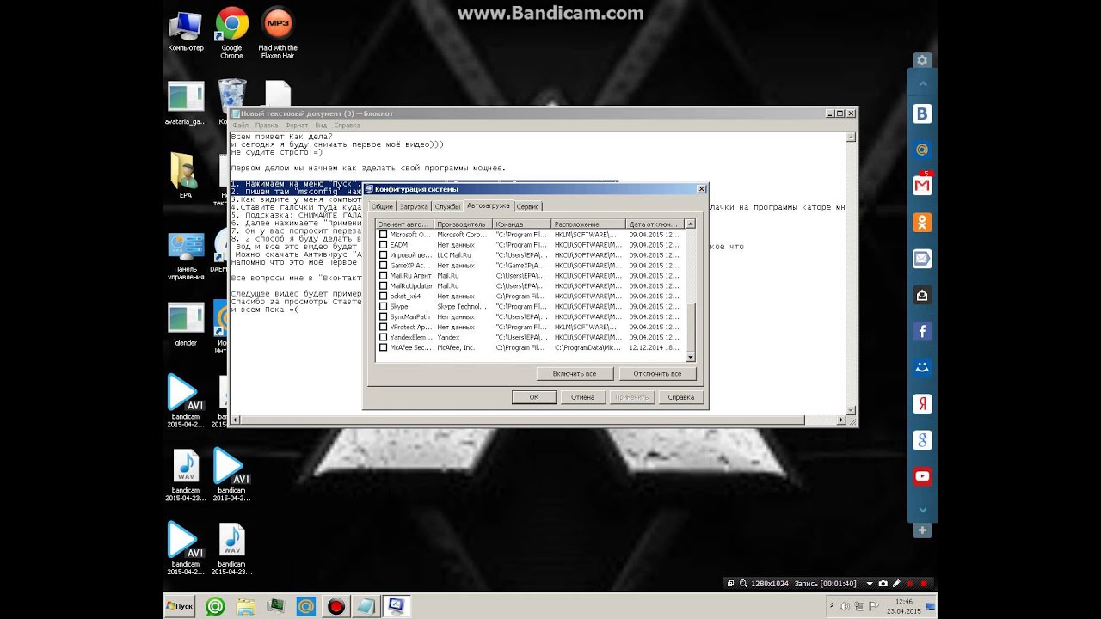Check GameXP startup item checkbox
Screen dimensions: 1101x619
point(384,266)
